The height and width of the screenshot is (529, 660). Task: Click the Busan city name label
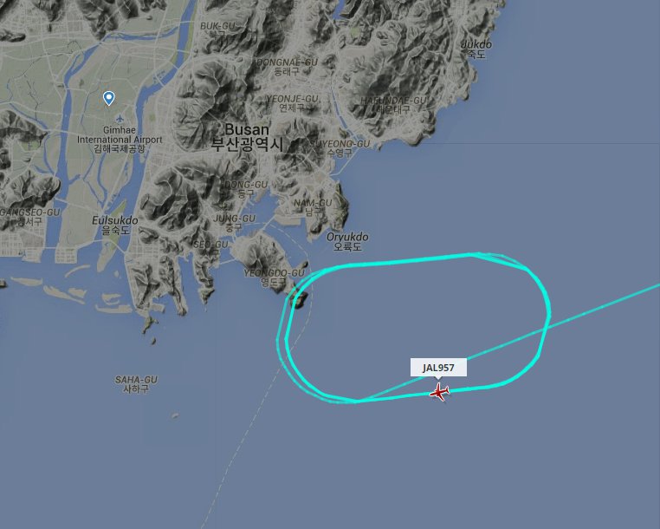pyautogui.click(x=247, y=137)
